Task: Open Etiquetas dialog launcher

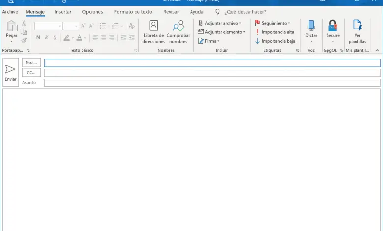Action: coord(297,50)
